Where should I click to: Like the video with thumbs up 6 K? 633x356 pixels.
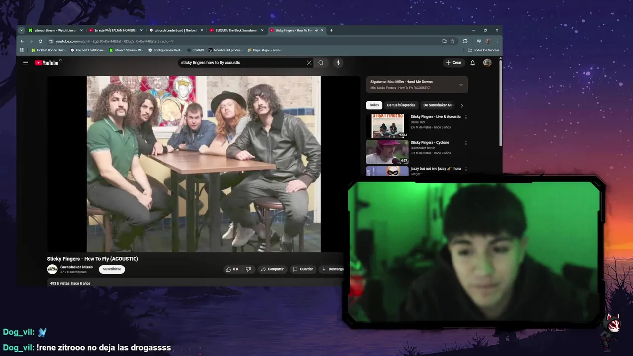click(x=232, y=269)
